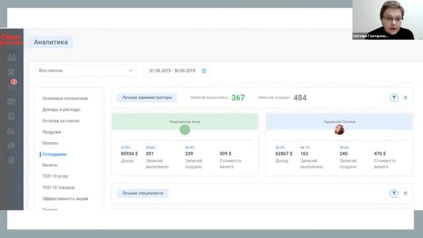This screenshot has width=423, height=238.
Task: Click the 162 completed records value
Action: (x=304, y=153)
